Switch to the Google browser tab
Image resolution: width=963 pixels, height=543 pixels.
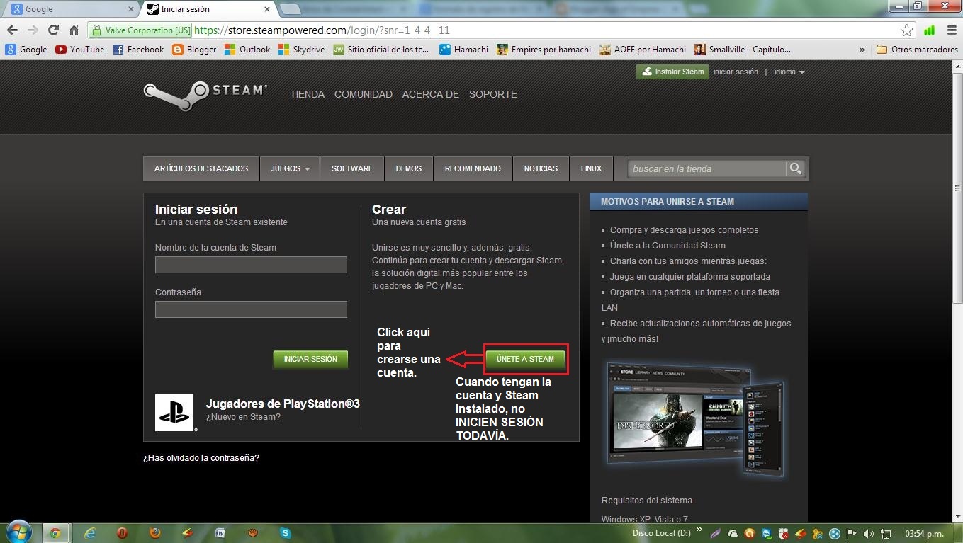click(x=71, y=9)
